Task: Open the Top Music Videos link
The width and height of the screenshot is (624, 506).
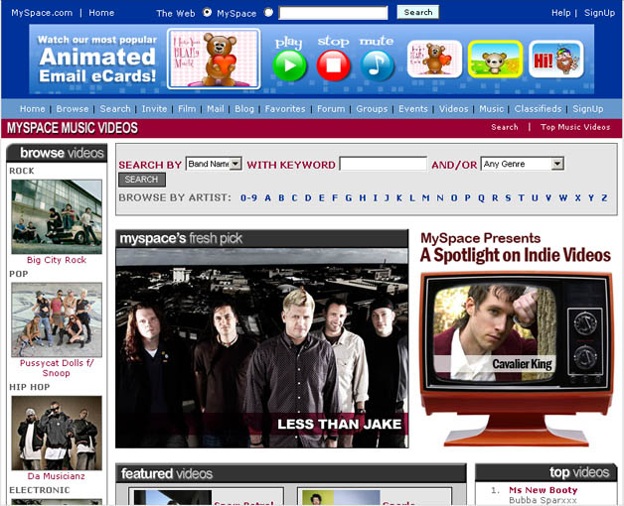Action: pyautogui.click(x=575, y=127)
